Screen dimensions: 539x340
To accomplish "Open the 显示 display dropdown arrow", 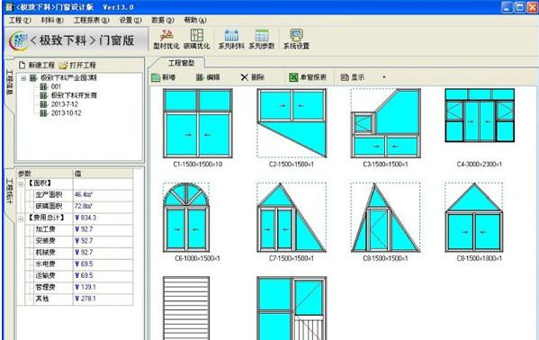I will (384, 77).
